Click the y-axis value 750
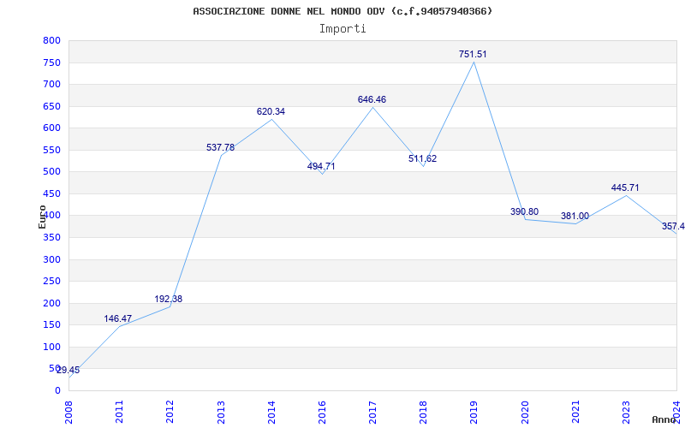685x428 pixels. point(51,62)
